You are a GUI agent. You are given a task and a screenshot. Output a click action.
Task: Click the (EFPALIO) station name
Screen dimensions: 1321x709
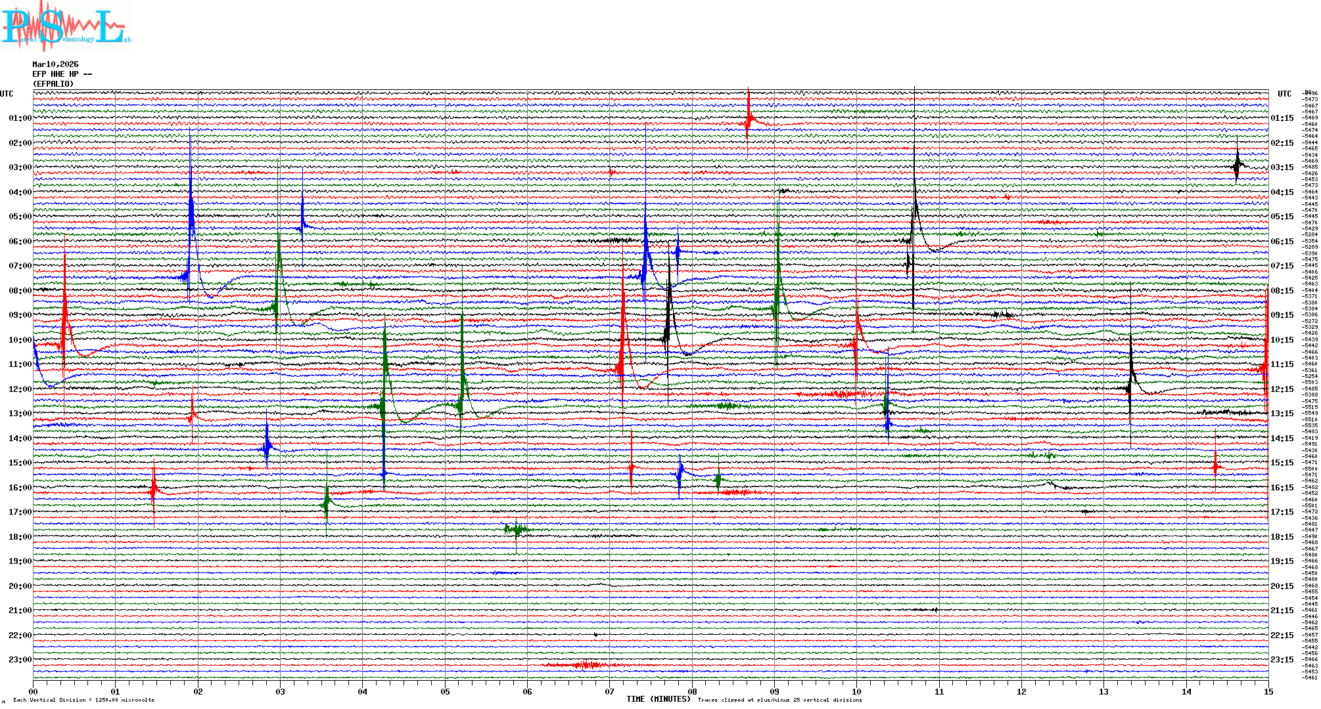pos(53,84)
